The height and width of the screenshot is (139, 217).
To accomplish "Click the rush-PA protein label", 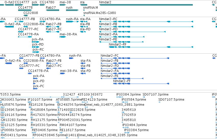I will 75,56.
